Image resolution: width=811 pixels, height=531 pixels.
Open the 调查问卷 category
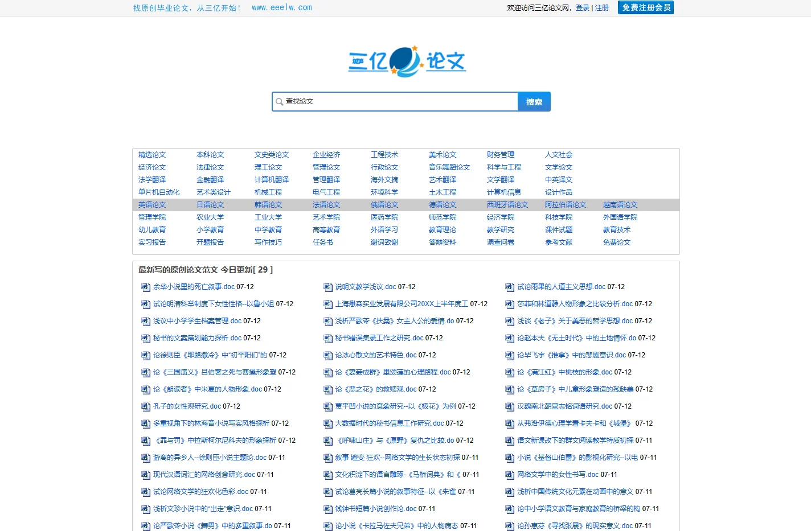[501, 242]
